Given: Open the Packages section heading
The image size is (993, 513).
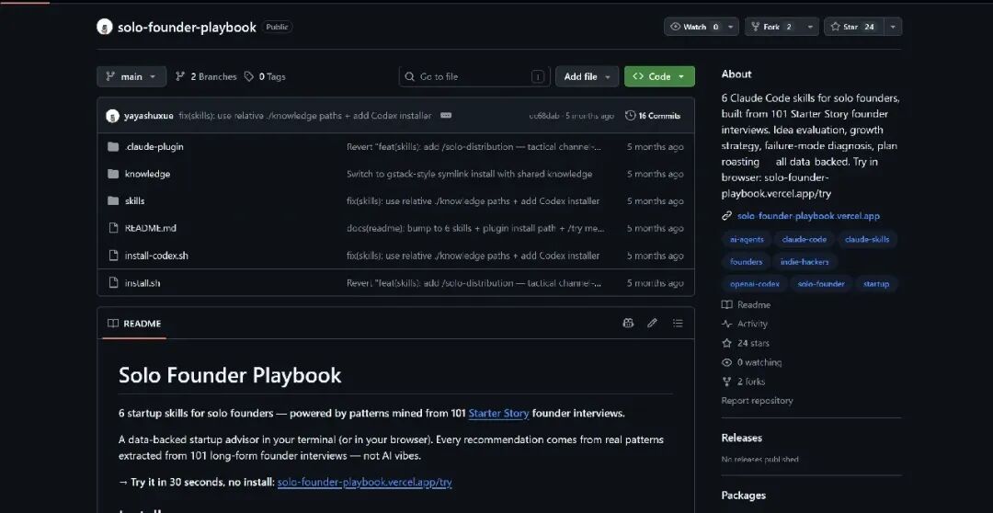Looking at the screenshot, I should (744, 496).
